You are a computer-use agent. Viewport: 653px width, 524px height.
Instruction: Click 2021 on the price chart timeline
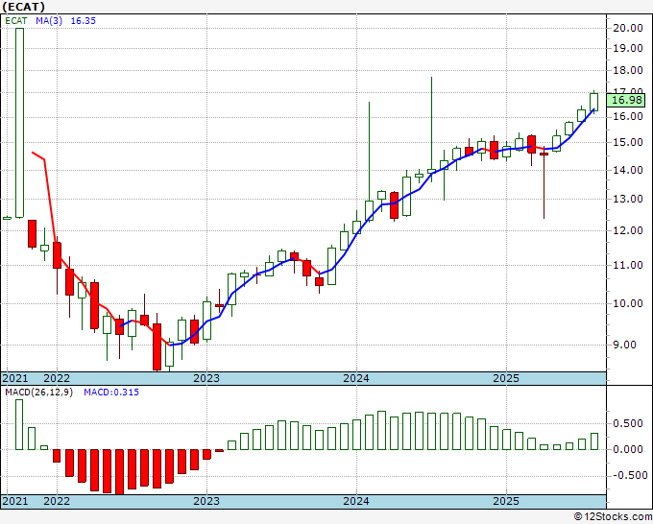[15, 378]
